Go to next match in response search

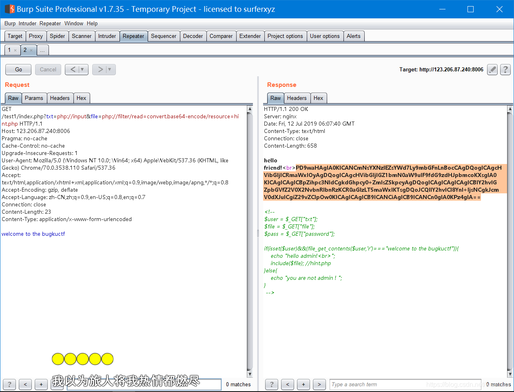pyautogui.click(x=319, y=384)
